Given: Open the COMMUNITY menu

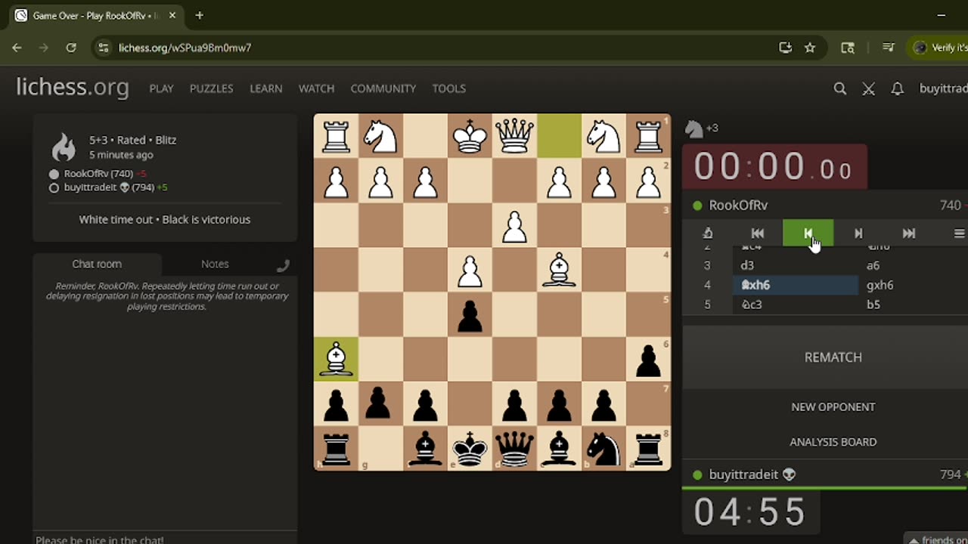Looking at the screenshot, I should coord(383,88).
